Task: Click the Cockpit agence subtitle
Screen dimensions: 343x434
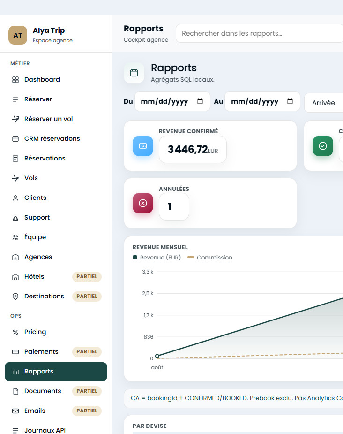Action: point(146,40)
